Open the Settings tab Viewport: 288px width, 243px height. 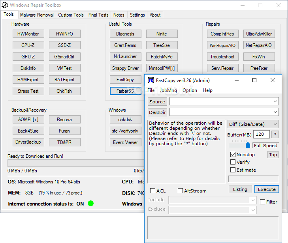click(137, 15)
